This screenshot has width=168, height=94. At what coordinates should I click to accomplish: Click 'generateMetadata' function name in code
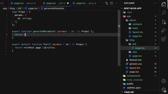(43, 31)
